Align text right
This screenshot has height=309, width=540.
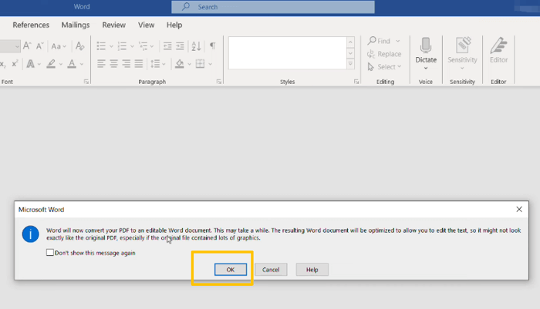[x=126, y=64]
